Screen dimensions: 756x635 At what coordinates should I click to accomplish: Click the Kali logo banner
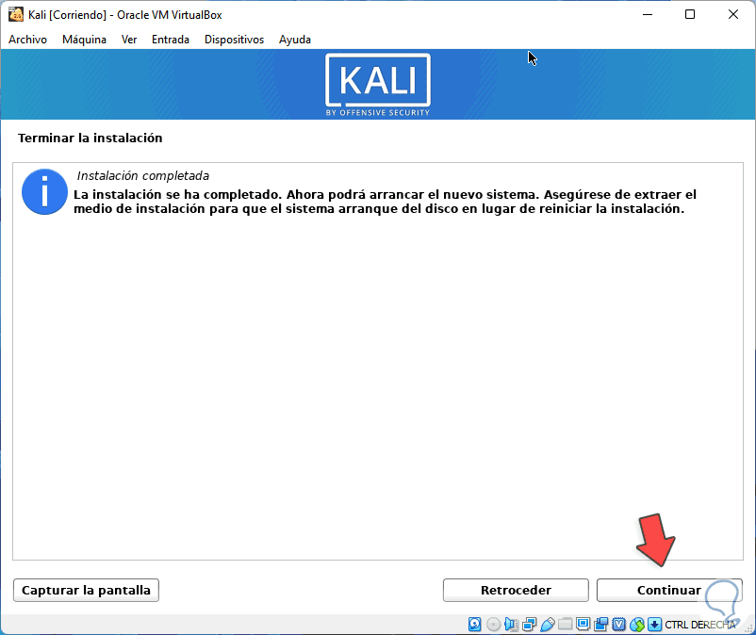click(x=378, y=84)
